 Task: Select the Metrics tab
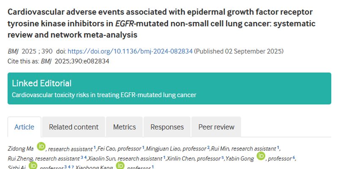tap(124, 127)
